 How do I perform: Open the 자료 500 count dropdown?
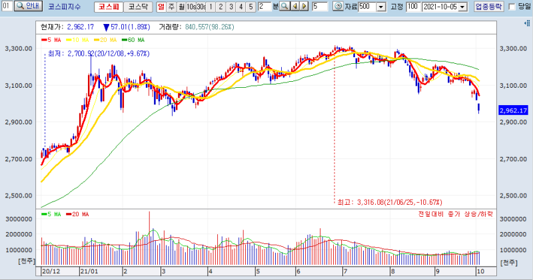(x=381, y=7)
